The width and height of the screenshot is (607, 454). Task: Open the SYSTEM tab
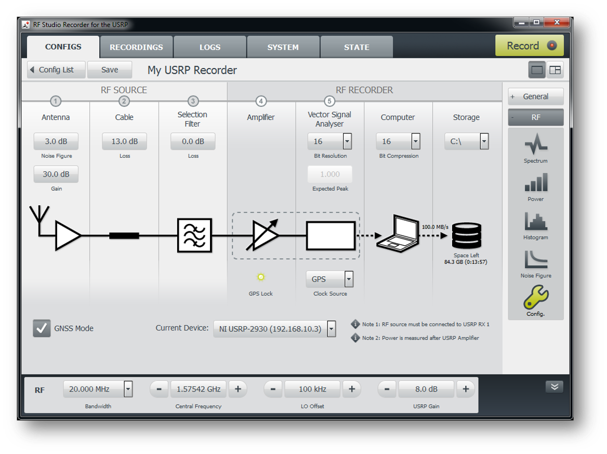283,47
